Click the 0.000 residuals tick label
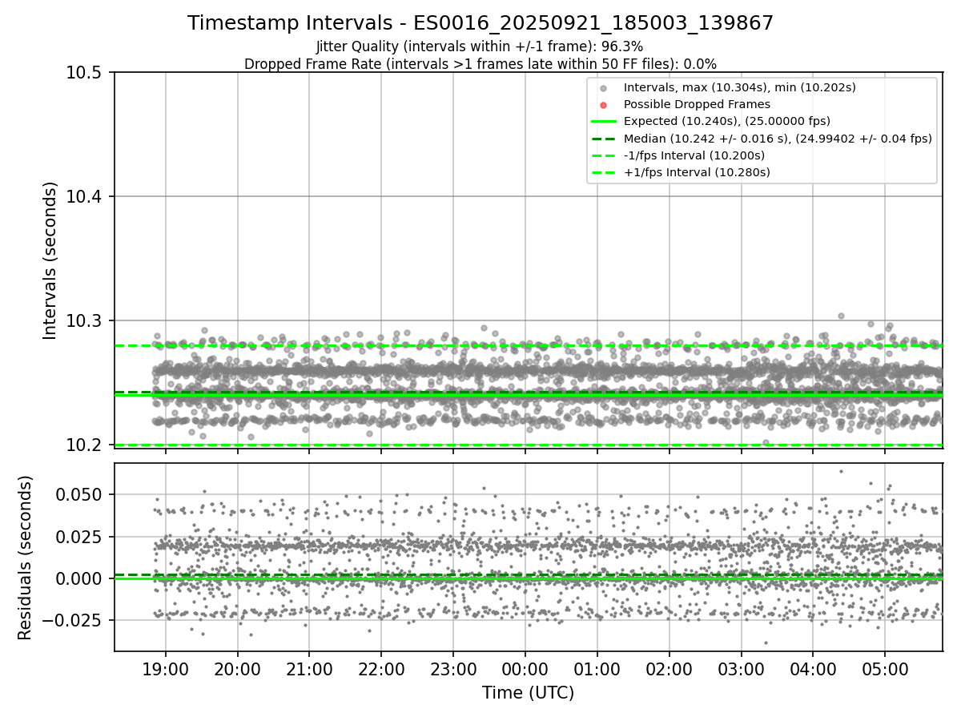The width and height of the screenshot is (961, 721). [80, 578]
